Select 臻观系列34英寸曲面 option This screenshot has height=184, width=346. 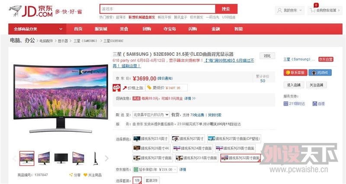pos(192,148)
